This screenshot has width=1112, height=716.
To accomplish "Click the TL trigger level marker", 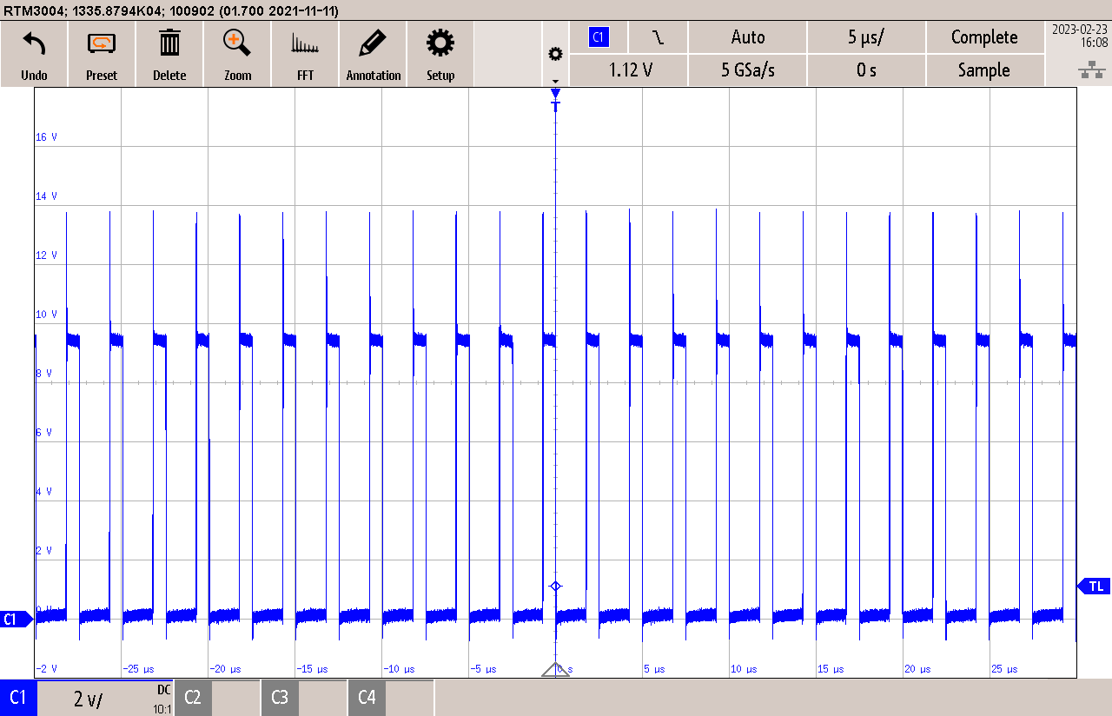I will 1095,587.
